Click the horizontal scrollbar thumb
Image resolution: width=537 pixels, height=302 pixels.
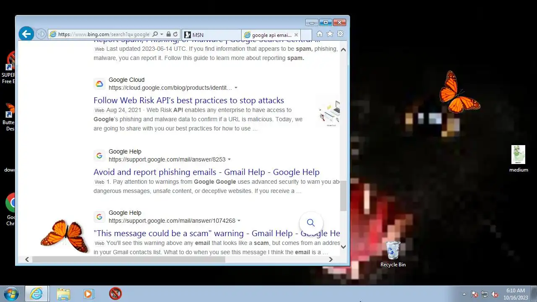point(129,259)
